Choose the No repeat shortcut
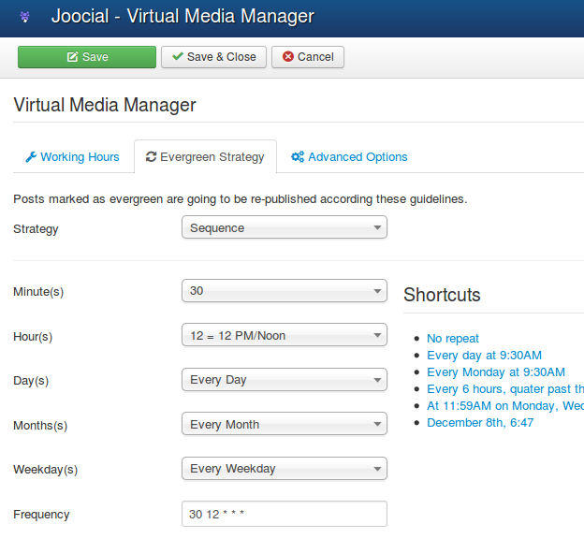Screen dimensions: 584x539 click(x=453, y=339)
